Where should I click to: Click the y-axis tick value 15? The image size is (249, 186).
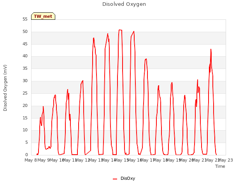(25, 118)
